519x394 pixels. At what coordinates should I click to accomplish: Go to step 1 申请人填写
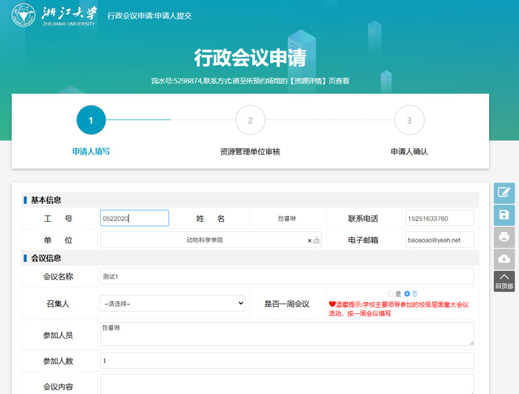point(91,120)
